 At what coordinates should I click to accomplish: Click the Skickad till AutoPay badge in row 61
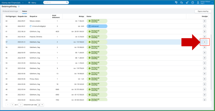97,31
